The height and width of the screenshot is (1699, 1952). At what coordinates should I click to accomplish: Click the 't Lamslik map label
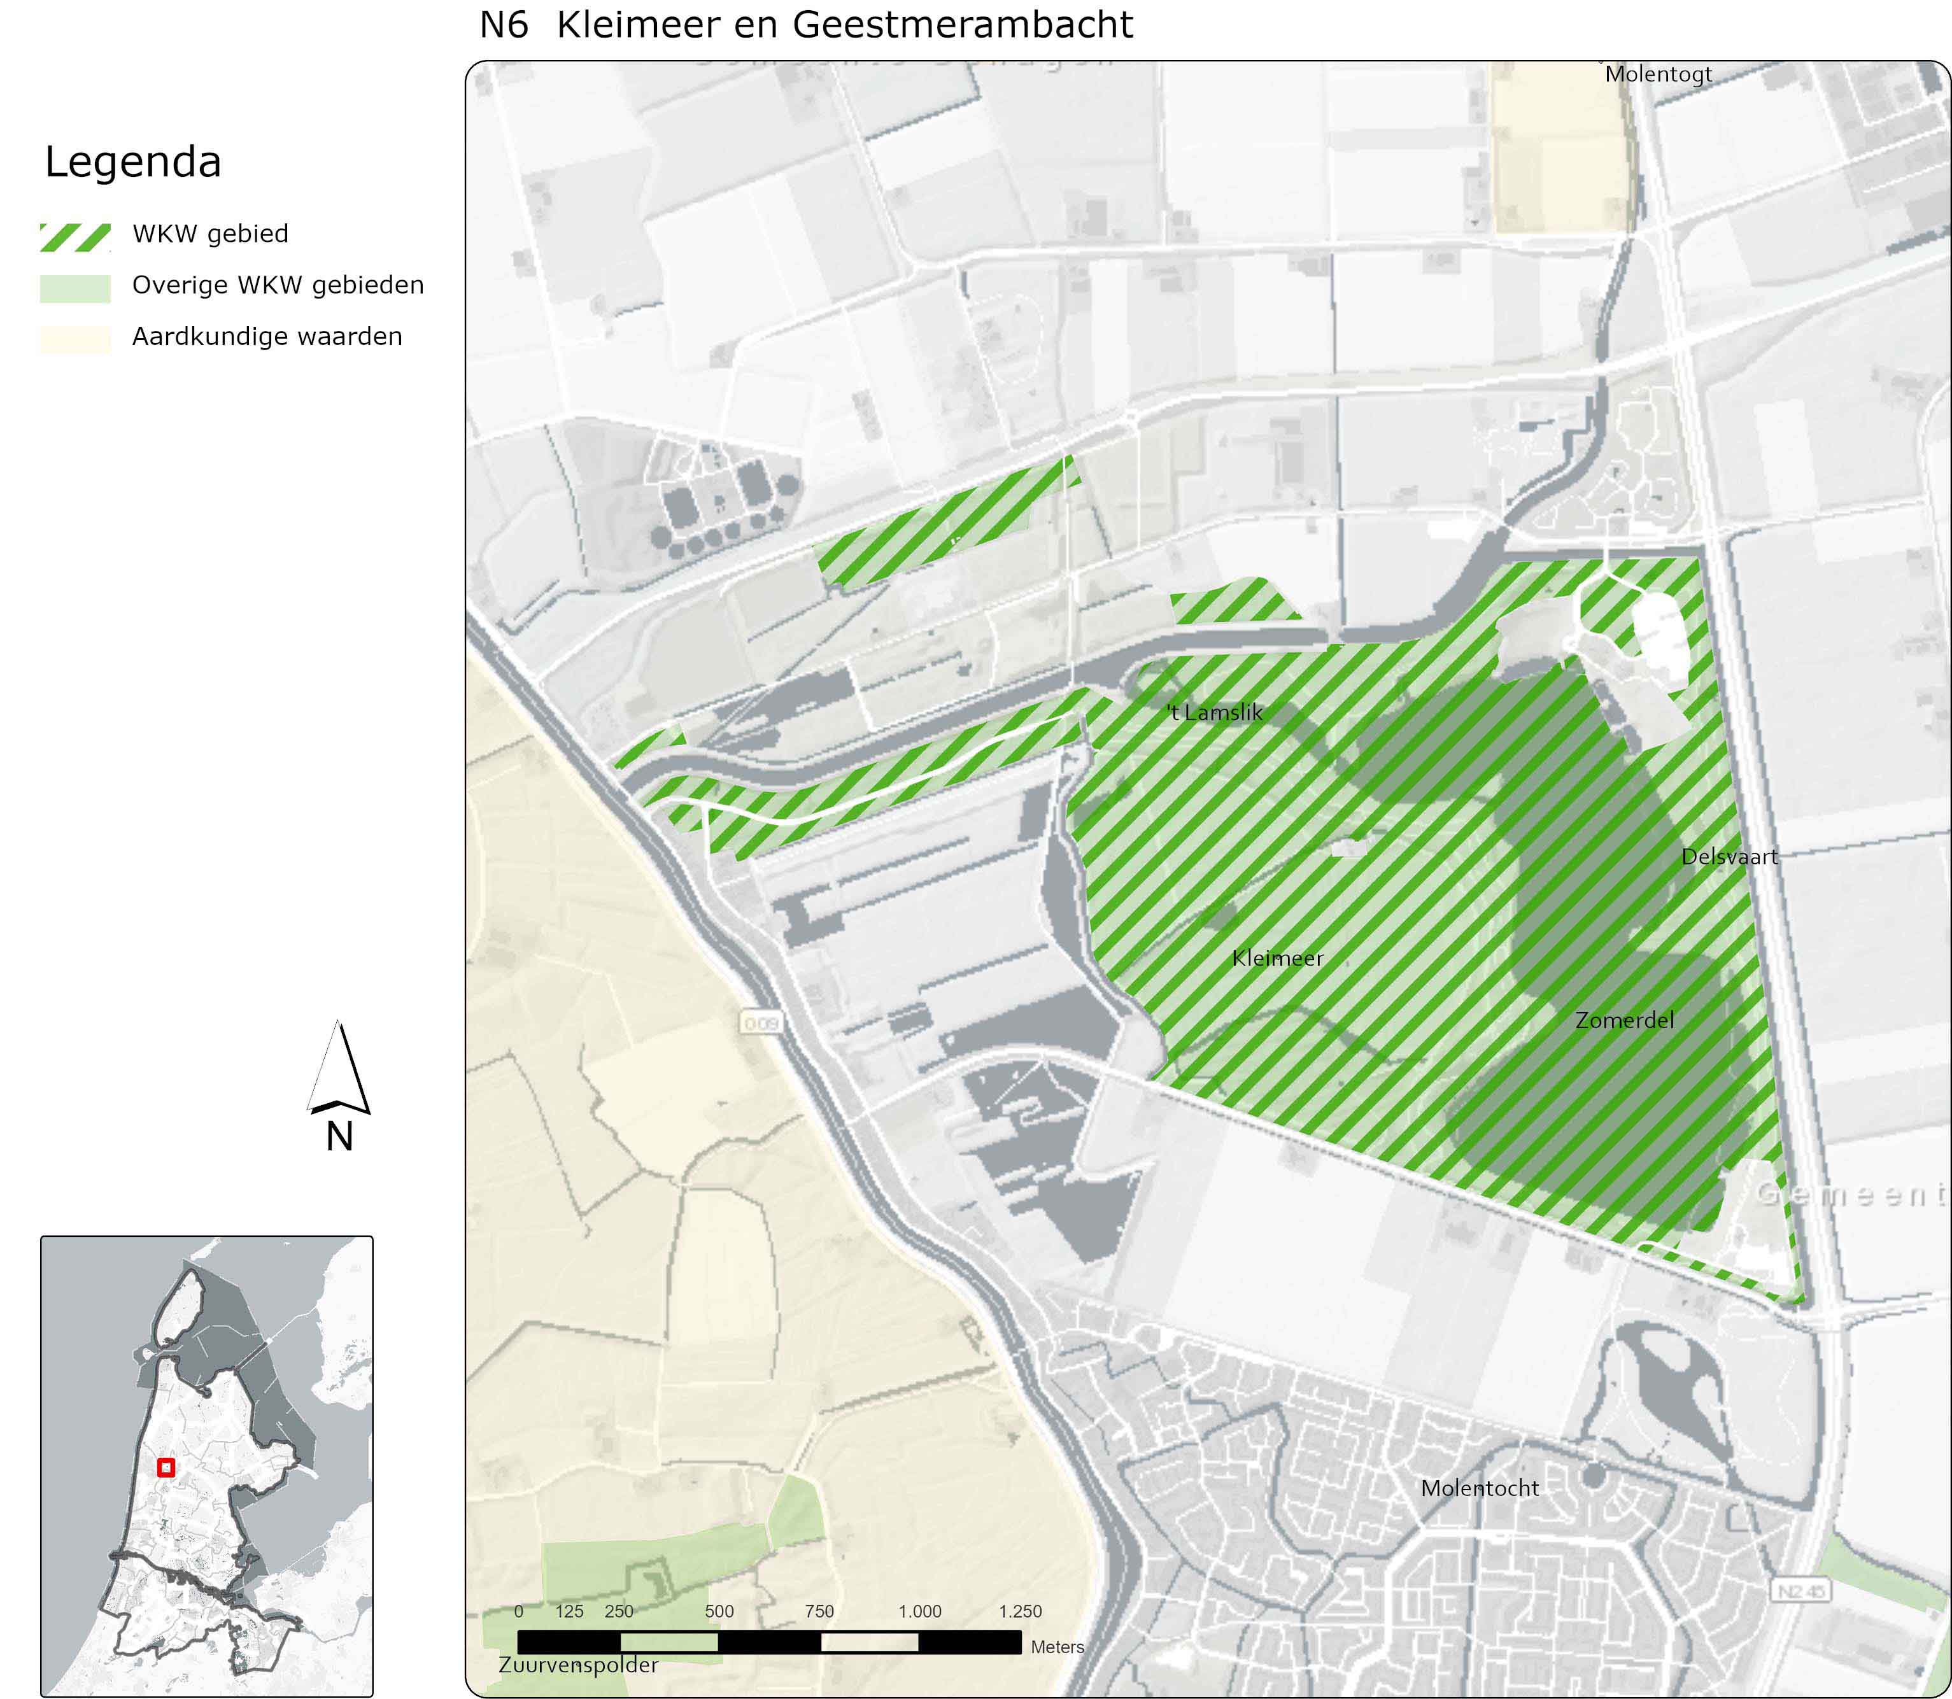pos(1215,713)
